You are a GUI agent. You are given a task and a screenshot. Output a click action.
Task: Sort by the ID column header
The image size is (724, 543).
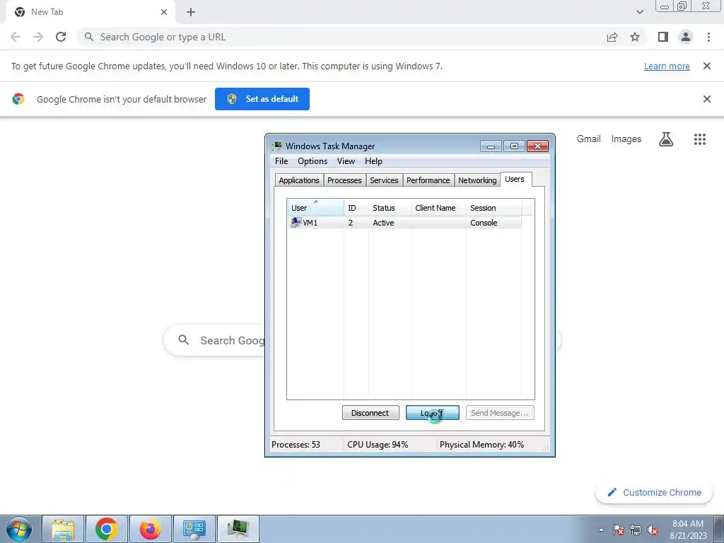point(356,208)
